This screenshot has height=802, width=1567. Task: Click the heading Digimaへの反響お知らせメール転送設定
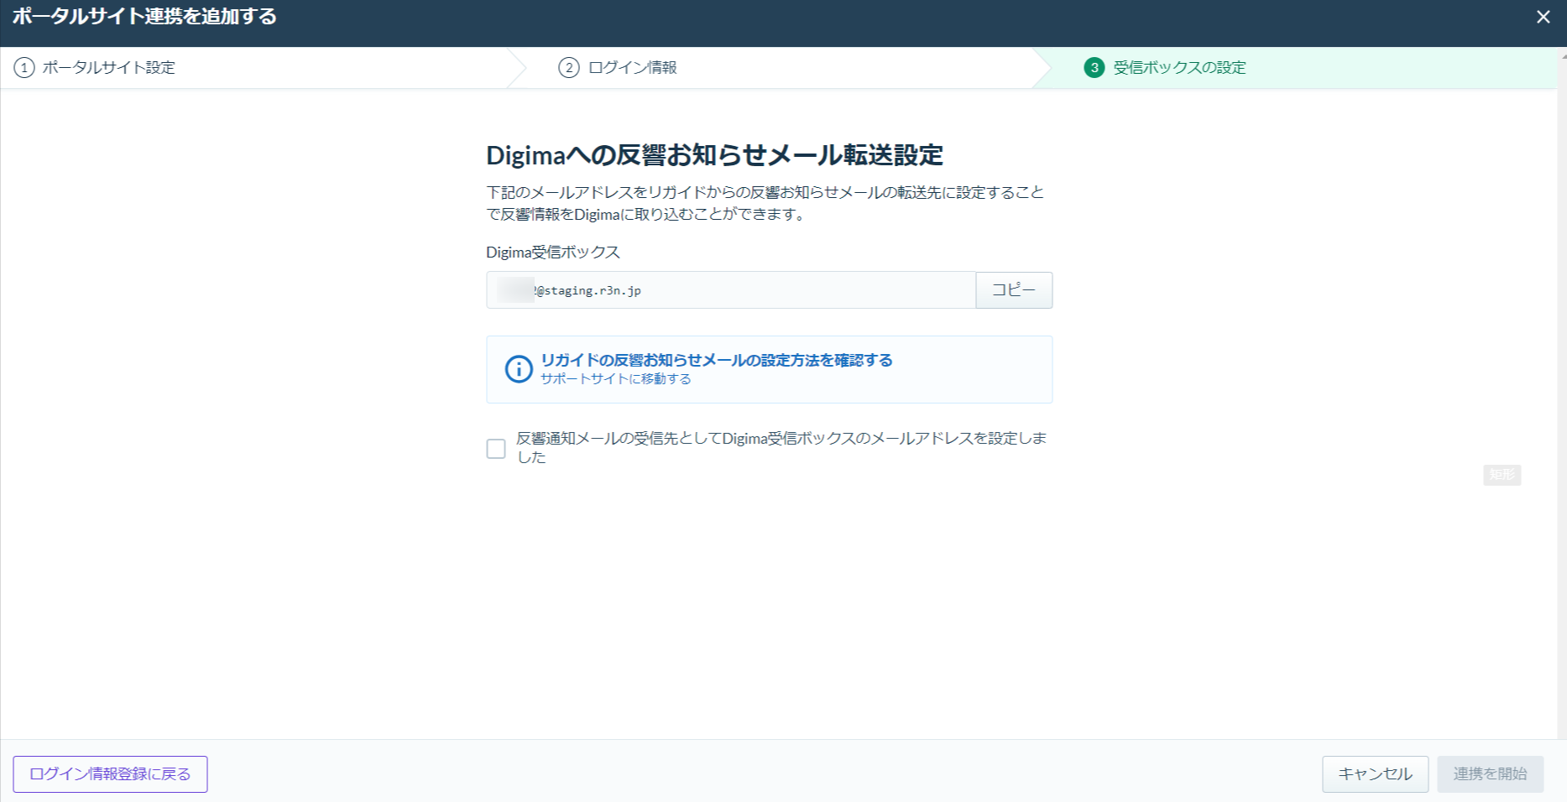(x=715, y=155)
